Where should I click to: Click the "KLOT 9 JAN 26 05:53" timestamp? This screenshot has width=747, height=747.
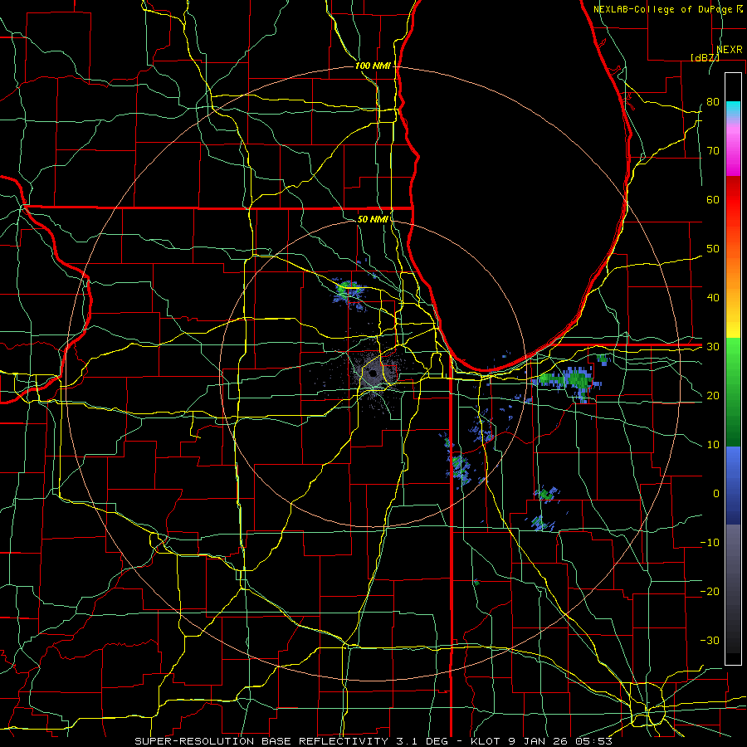click(542, 741)
